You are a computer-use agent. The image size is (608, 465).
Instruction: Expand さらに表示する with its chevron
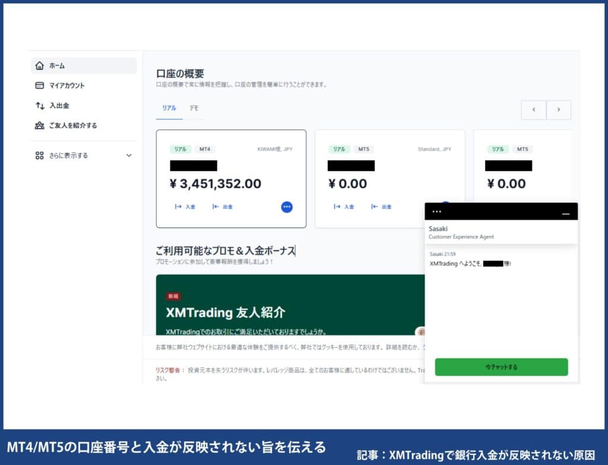coord(128,155)
